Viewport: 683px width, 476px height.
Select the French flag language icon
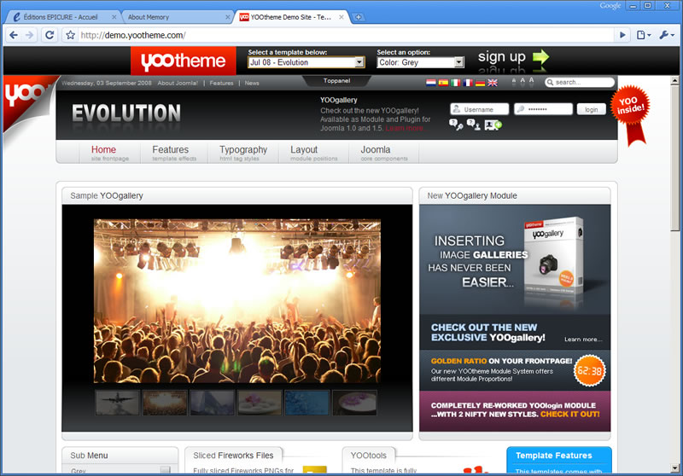pyautogui.click(x=468, y=83)
